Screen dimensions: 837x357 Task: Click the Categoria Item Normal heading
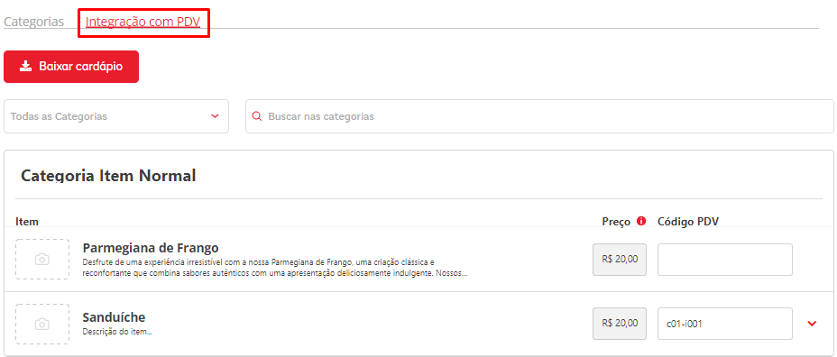108,175
